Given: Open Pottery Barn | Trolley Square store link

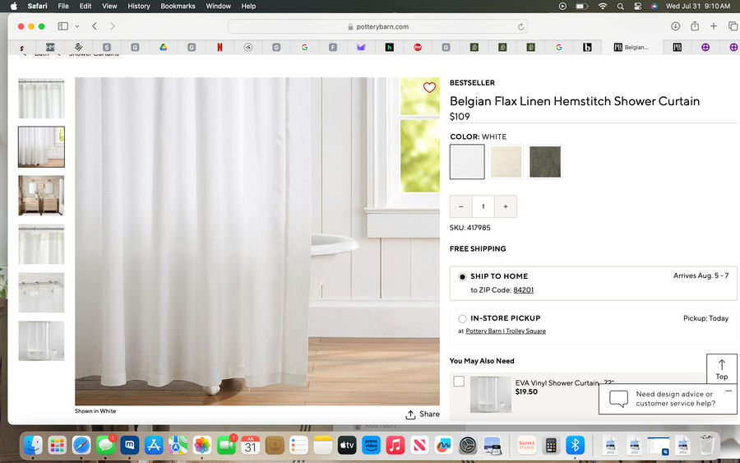Looking at the screenshot, I should click(506, 331).
